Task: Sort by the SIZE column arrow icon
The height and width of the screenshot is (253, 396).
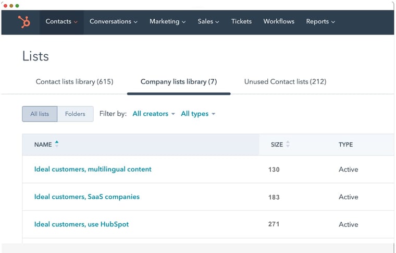Action: click(288, 144)
